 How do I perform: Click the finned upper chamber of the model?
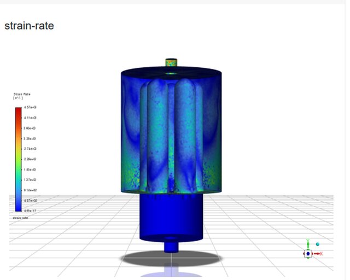(171, 131)
